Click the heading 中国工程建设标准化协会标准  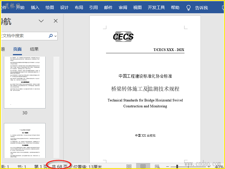[145, 76]
